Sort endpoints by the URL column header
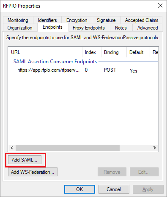Screen dimensions: 167x197 coord(45,52)
